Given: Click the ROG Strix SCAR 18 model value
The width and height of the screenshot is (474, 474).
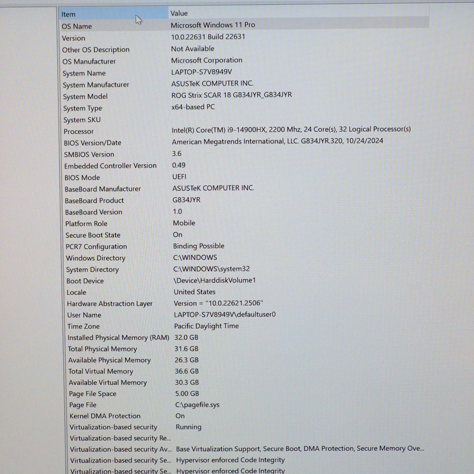Looking at the screenshot, I should tap(232, 95).
